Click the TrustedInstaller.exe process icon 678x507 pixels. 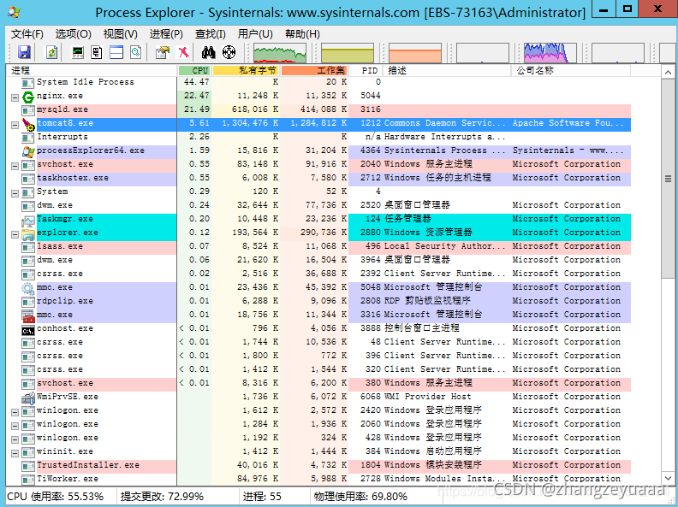[28, 467]
